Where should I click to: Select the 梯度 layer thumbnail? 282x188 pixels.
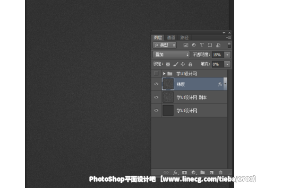pos(168,84)
